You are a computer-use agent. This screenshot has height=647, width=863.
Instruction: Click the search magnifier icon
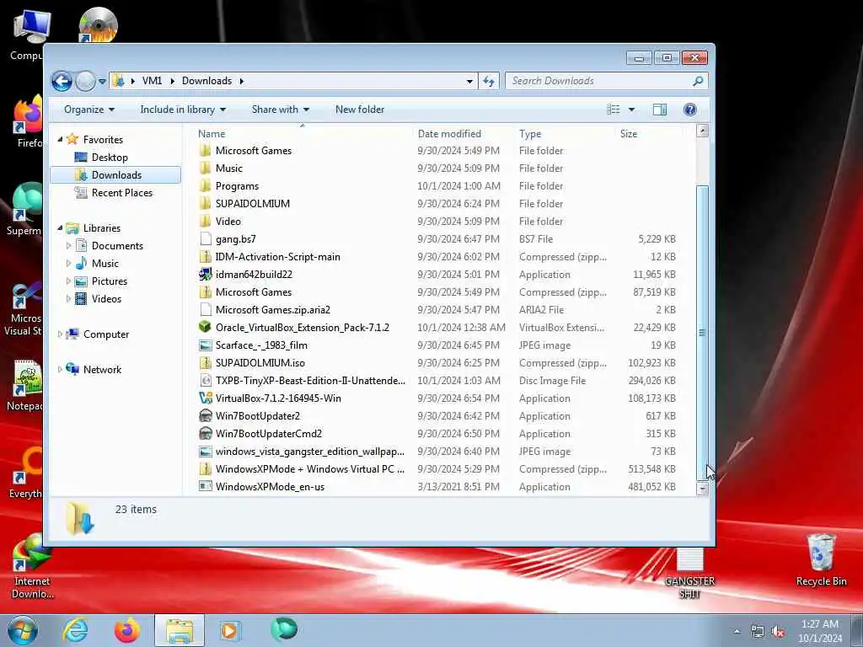pos(698,82)
